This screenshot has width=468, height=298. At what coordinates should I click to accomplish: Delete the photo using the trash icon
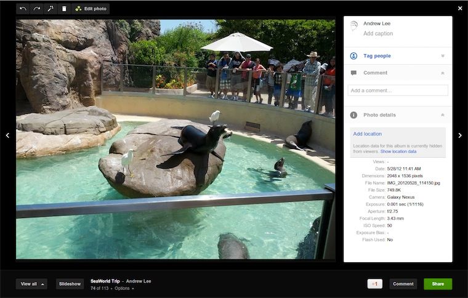coord(64,9)
